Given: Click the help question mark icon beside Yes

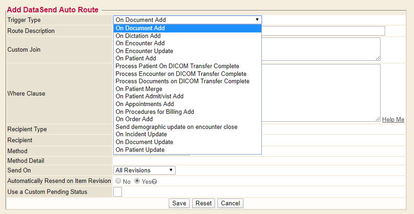Looking at the screenshot, I should [x=155, y=182].
